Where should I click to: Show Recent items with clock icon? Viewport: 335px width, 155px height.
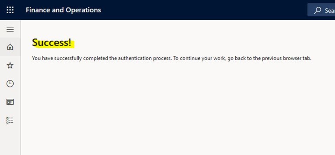point(10,84)
